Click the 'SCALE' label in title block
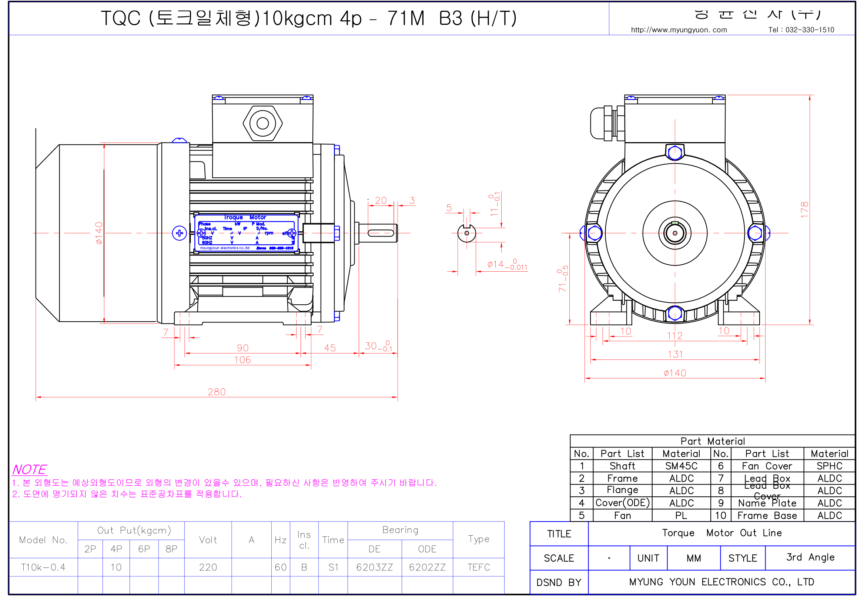This screenshot has width=857, height=596. click(x=558, y=558)
